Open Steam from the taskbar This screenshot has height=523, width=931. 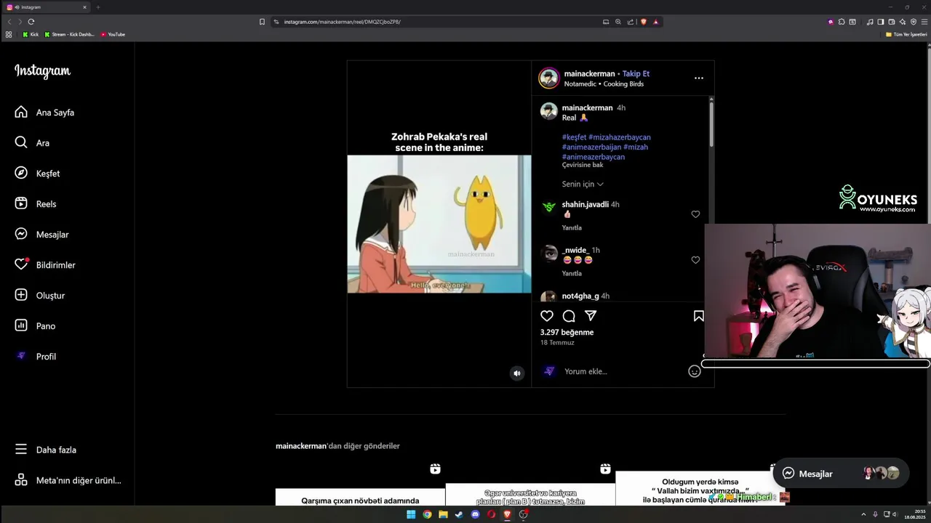tap(459, 514)
